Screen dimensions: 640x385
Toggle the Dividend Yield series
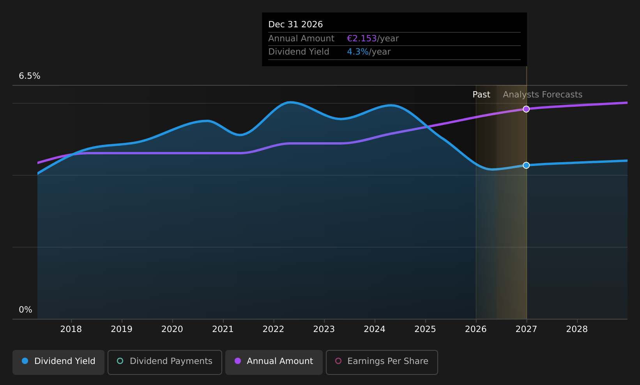tap(58, 362)
